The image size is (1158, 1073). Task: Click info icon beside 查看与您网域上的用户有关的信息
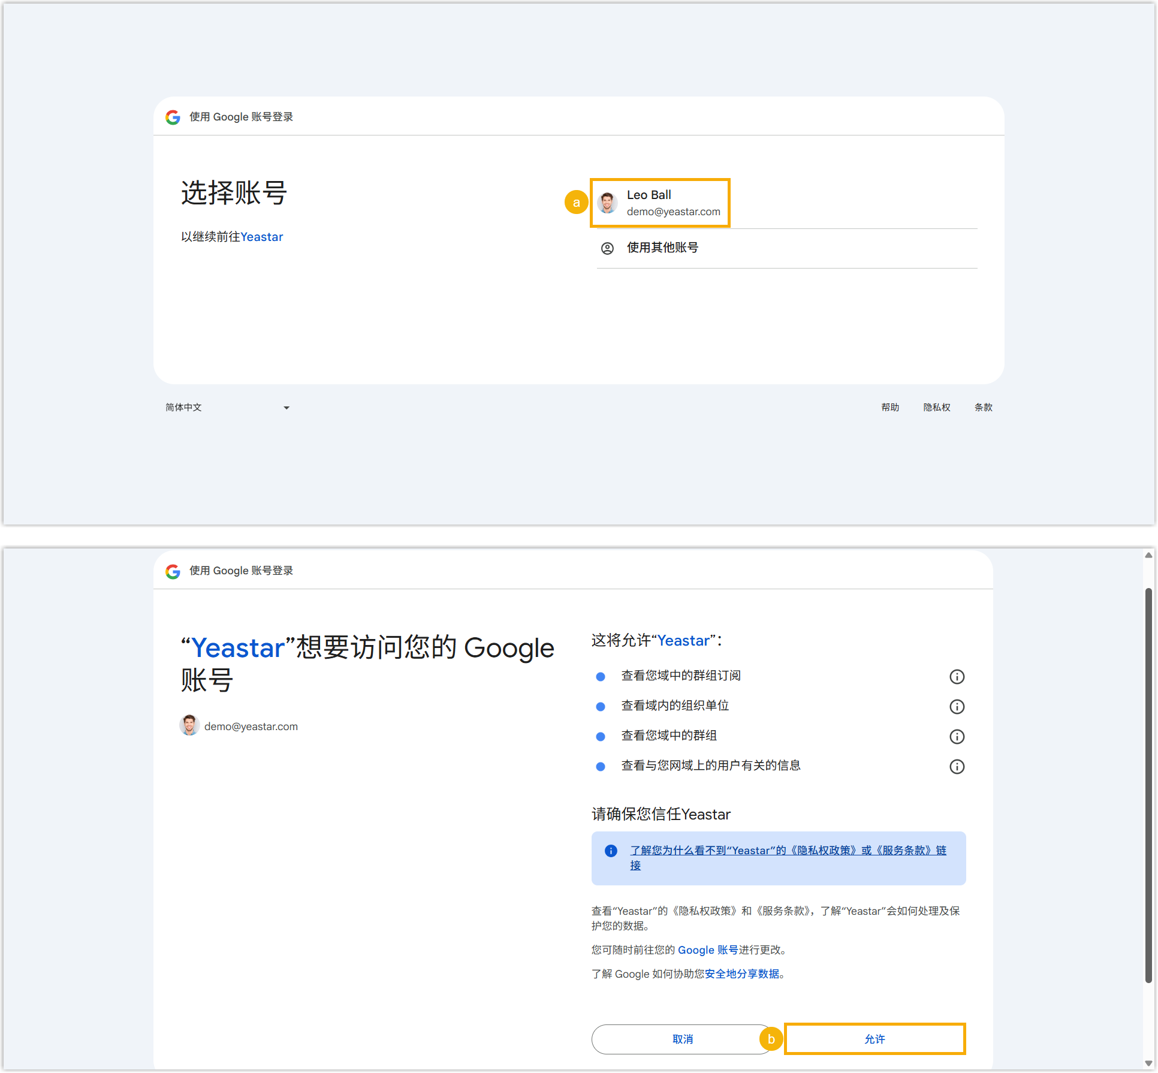[x=957, y=767]
